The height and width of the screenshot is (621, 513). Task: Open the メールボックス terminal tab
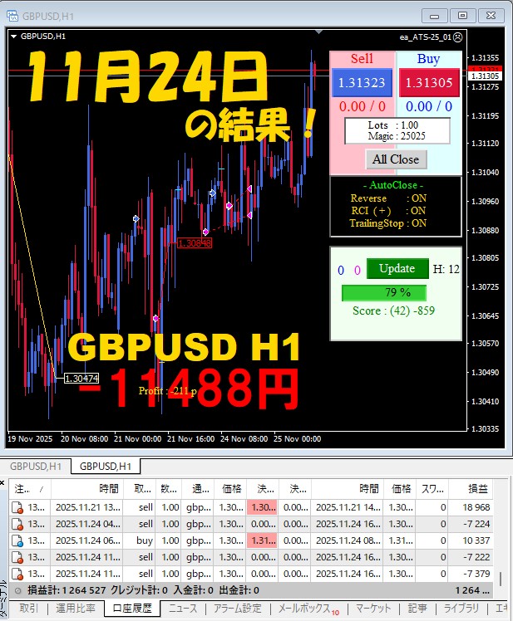click(308, 609)
